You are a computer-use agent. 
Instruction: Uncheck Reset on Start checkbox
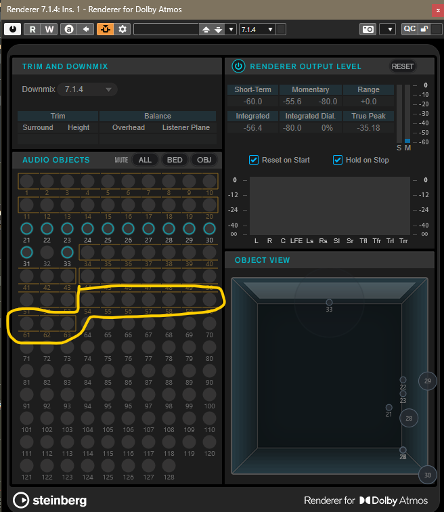click(x=254, y=160)
